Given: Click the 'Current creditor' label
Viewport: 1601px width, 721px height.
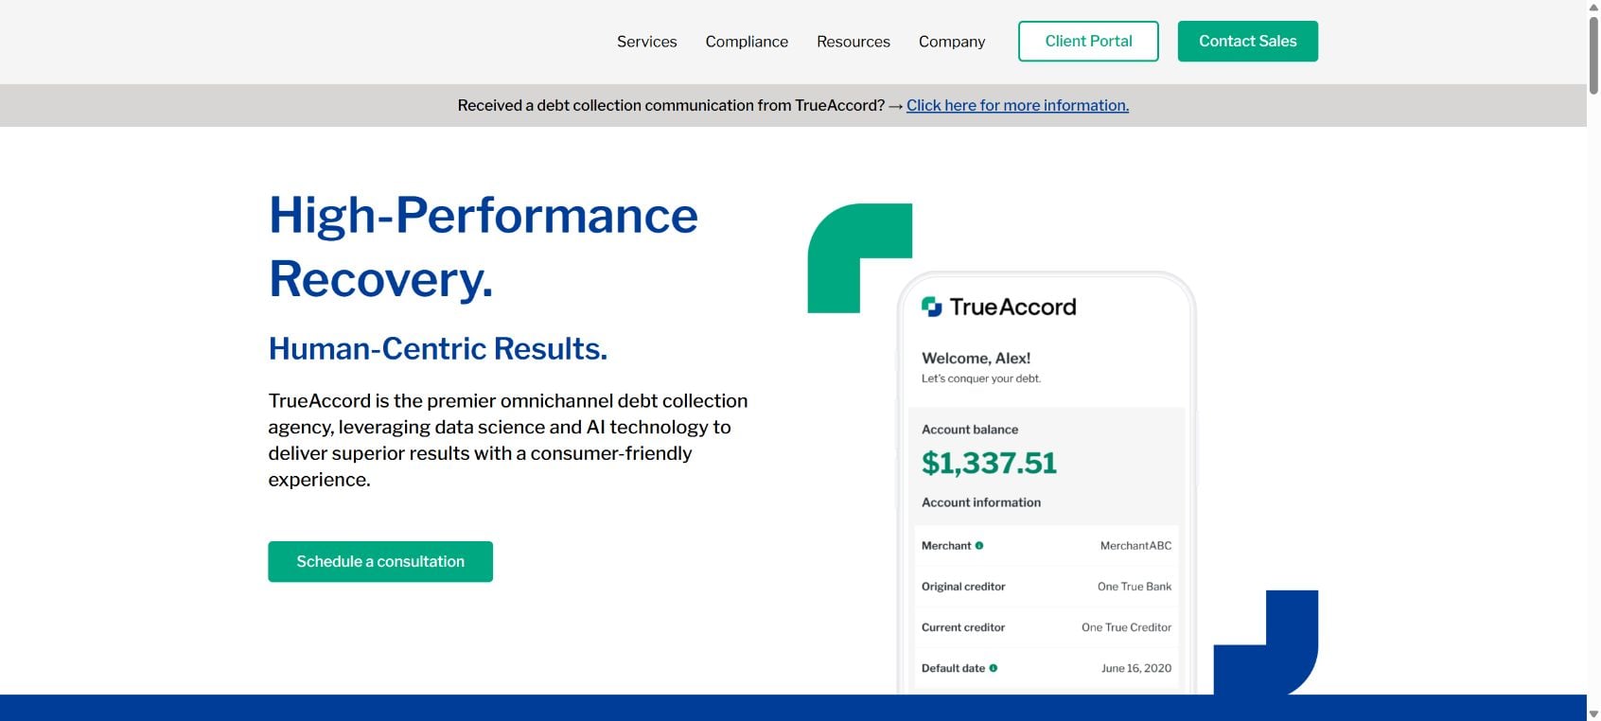Looking at the screenshot, I should tap(963, 627).
